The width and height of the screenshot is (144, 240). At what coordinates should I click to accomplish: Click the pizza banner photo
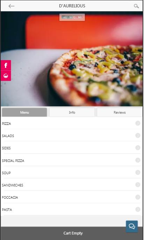72,59
